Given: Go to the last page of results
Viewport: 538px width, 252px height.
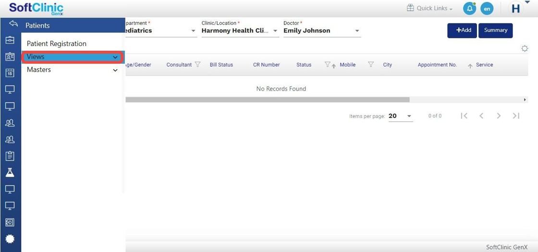Looking at the screenshot, I should coord(516,116).
